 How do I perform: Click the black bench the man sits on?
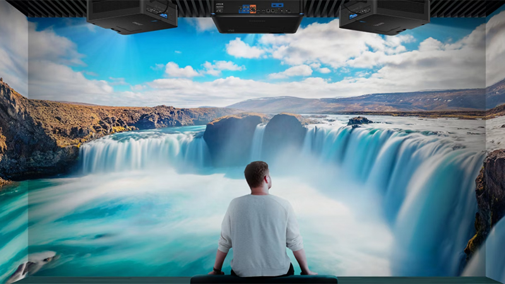pyautogui.click(x=264, y=279)
